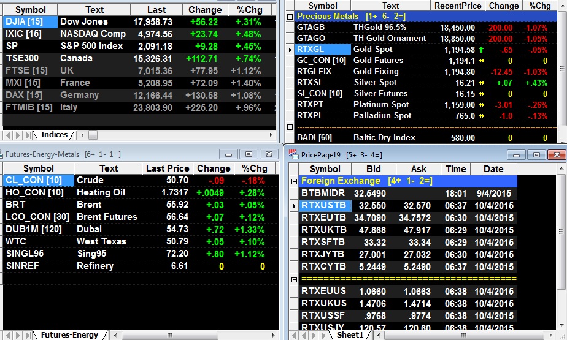The image size is (567, 340).
Task: Select FTSE [15] UK symbol
Action: [31, 70]
